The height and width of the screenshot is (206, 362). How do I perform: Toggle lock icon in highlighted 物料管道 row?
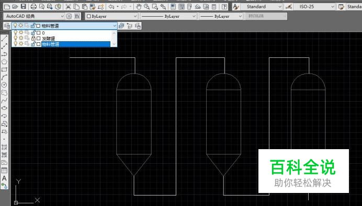33,44
